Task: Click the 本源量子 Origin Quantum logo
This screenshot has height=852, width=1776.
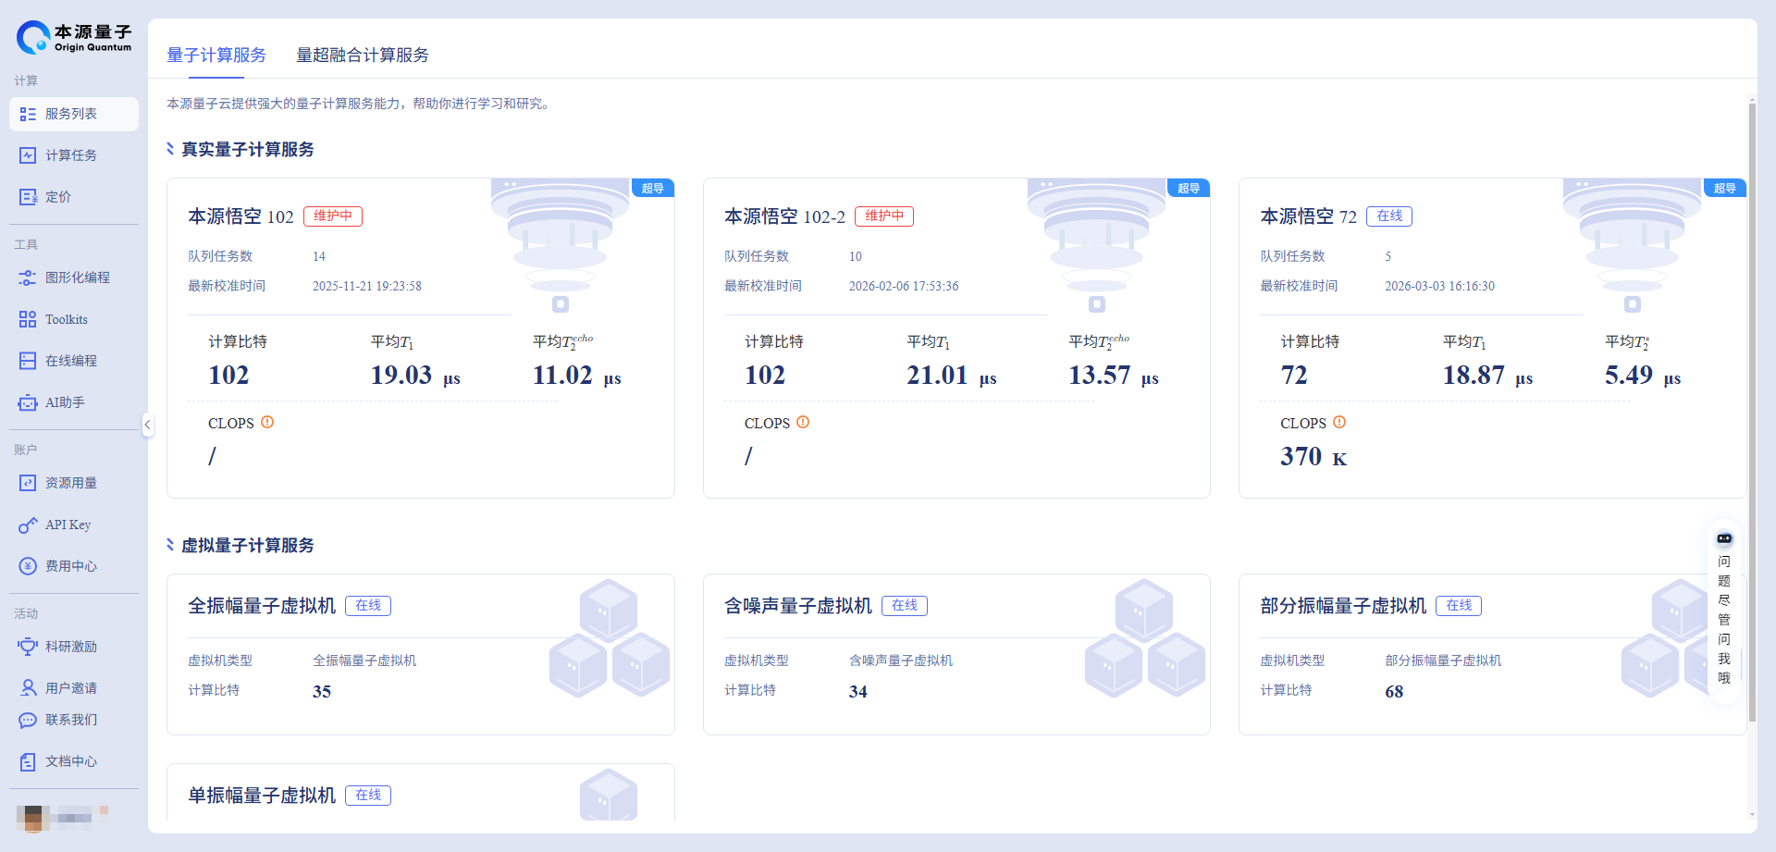Action: [x=74, y=37]
